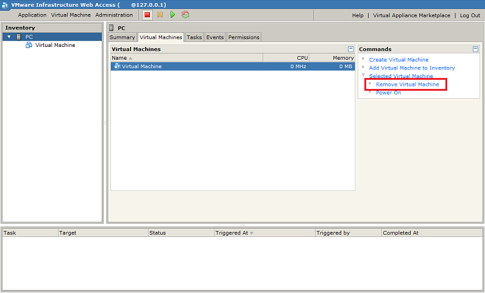Sort tasks by Triggered At column
The image size is (485, 293).
pos(234,233)
